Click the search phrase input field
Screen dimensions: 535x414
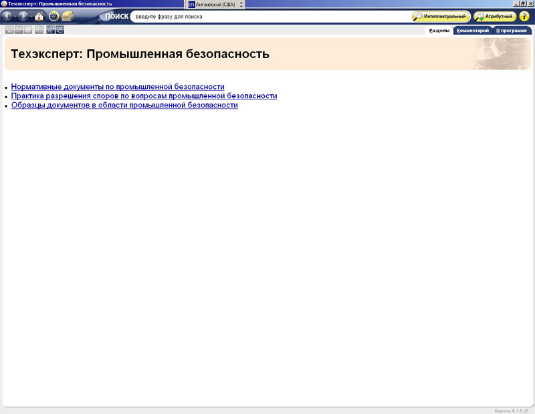coord(267,17)
